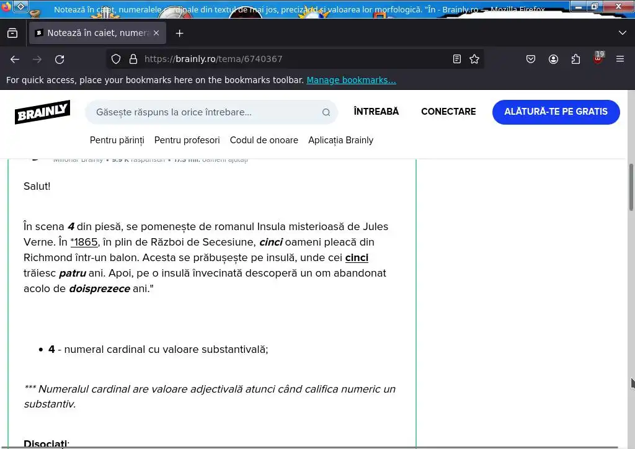Close the Notează în caiet tab
Screen dimensions: 635x449
coord(156,33)
